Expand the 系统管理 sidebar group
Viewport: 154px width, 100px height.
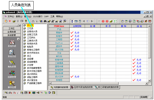coord(12,35)
